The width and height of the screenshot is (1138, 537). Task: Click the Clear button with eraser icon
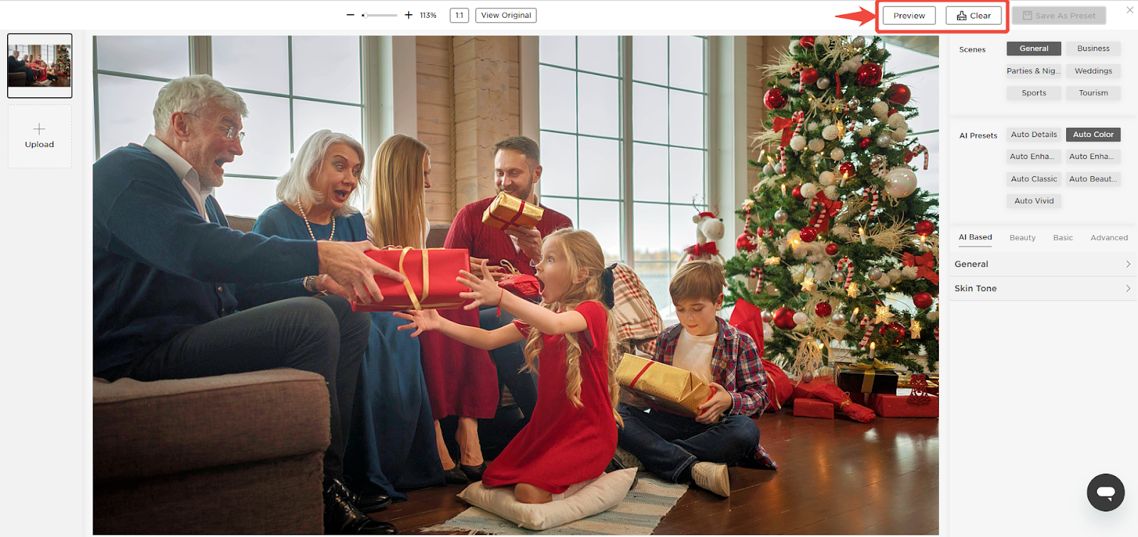pyautogui.click(x=974, y=16)
